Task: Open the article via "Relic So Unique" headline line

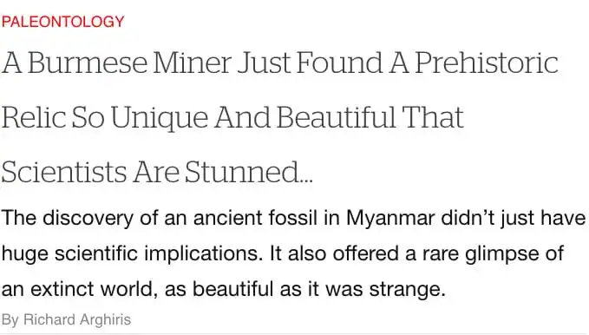Action: click(x=232, y=117)
